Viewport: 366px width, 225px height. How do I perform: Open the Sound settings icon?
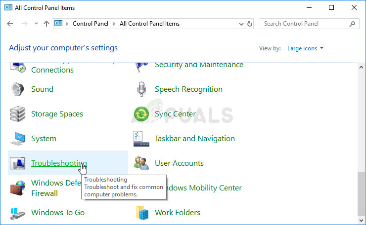pos(17,89)
